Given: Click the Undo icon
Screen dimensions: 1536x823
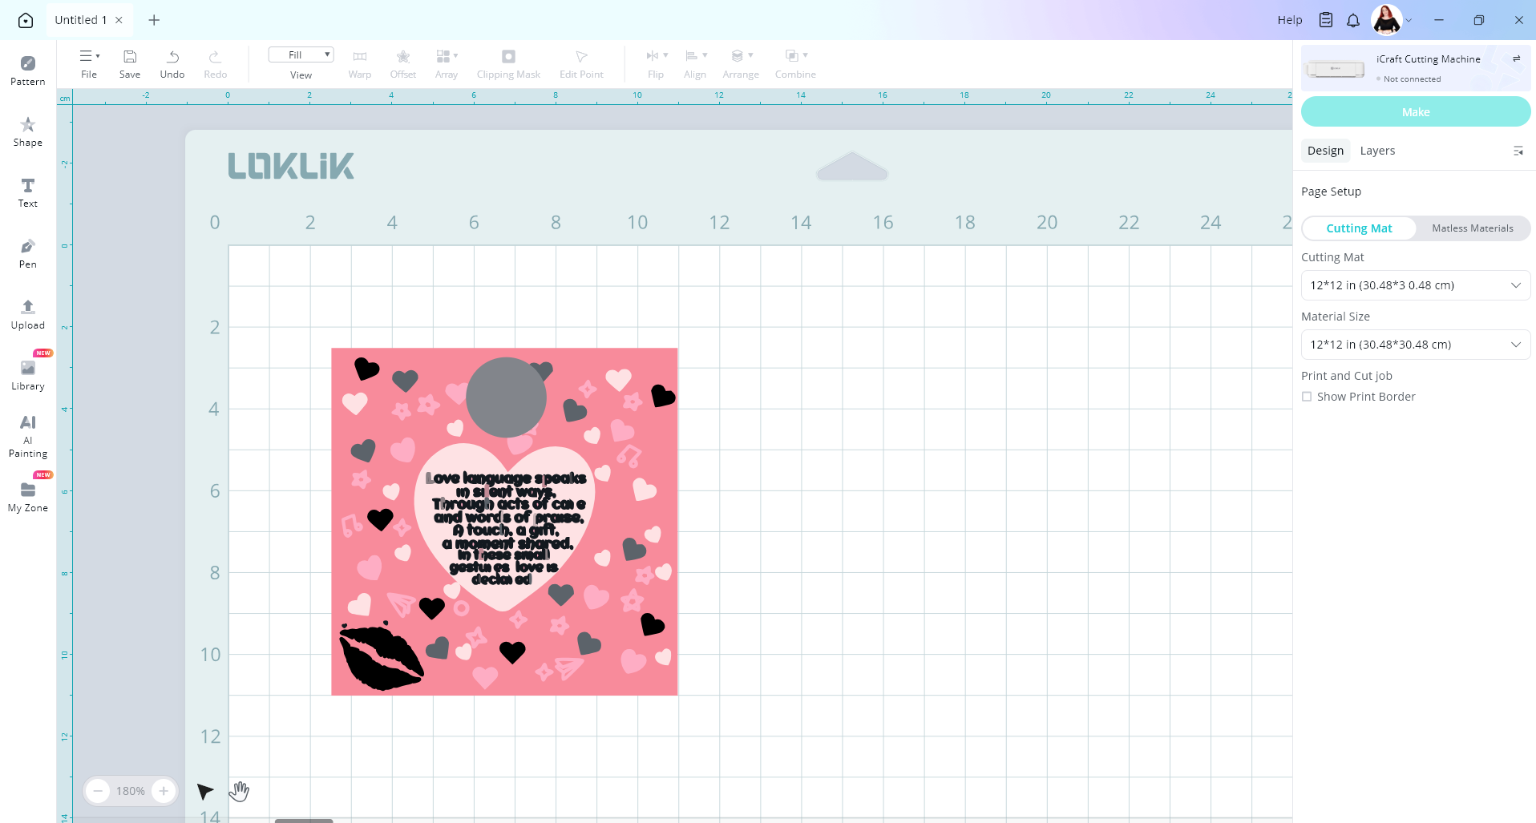Looking at the screenshot, I should pos(172,63).
